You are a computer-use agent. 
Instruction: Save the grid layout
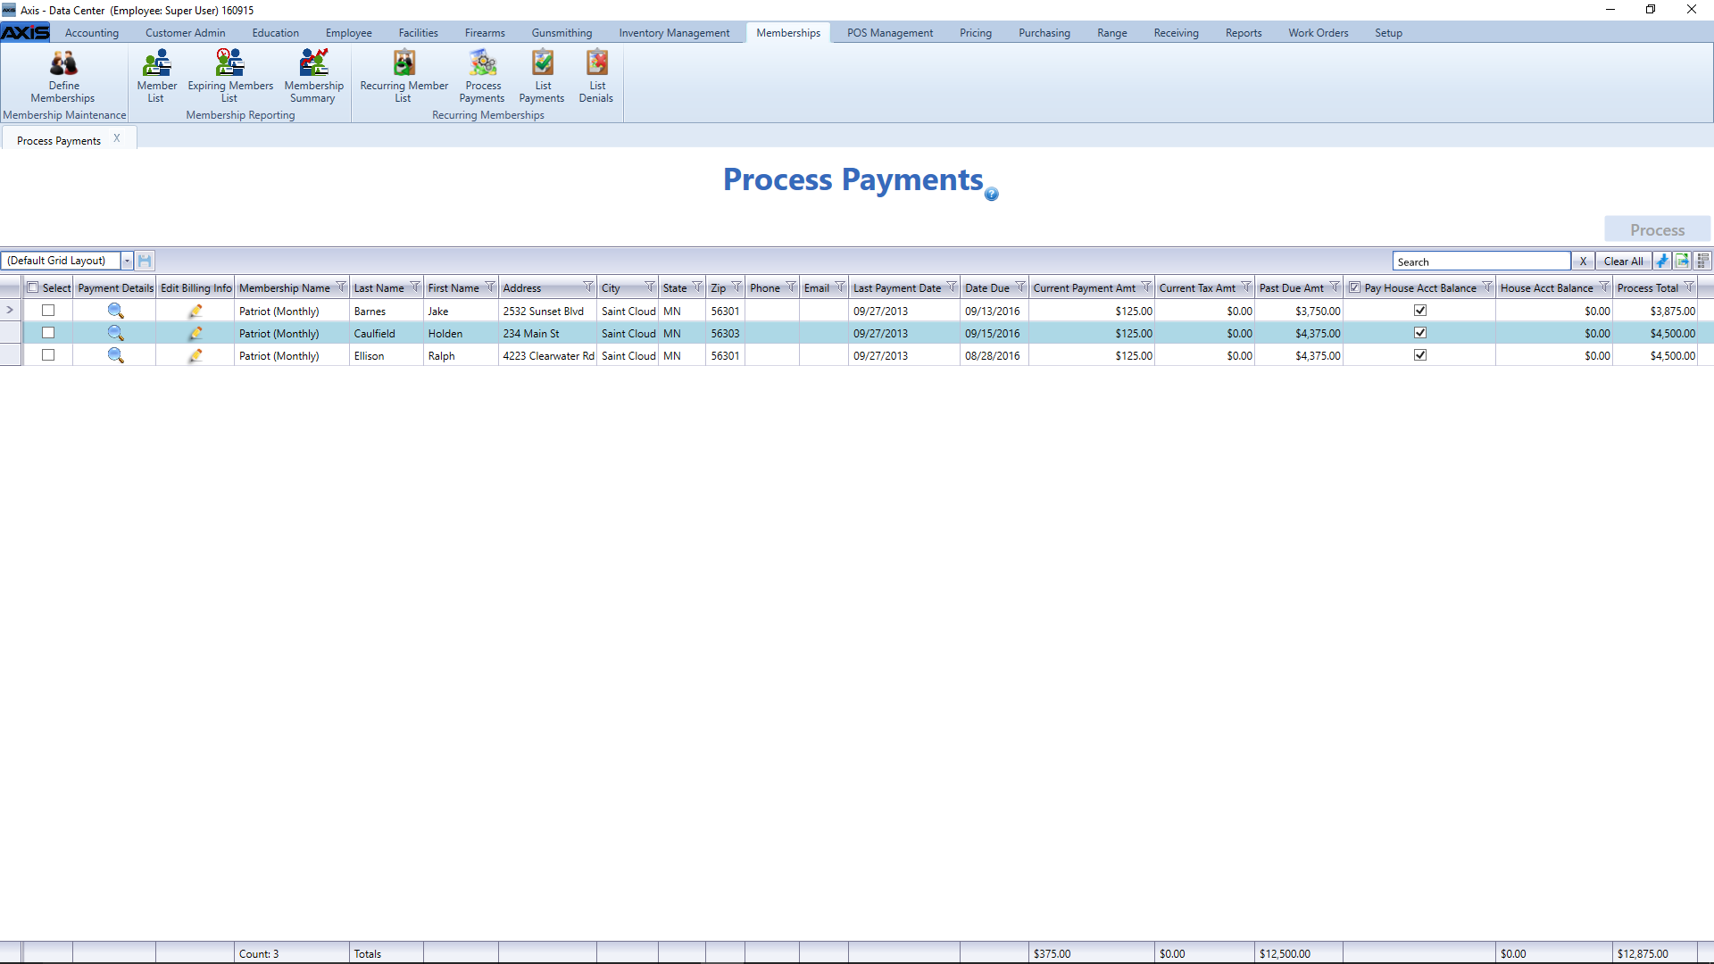point(145,261)
